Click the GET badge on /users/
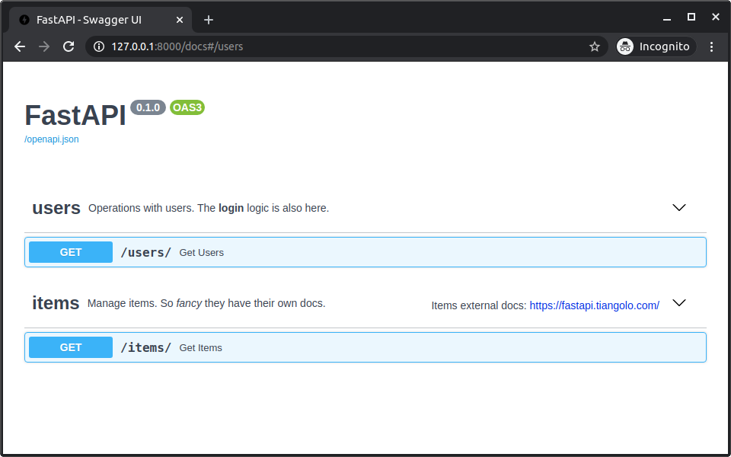Screen dimensions: 731x457 [x=70, y=252]
